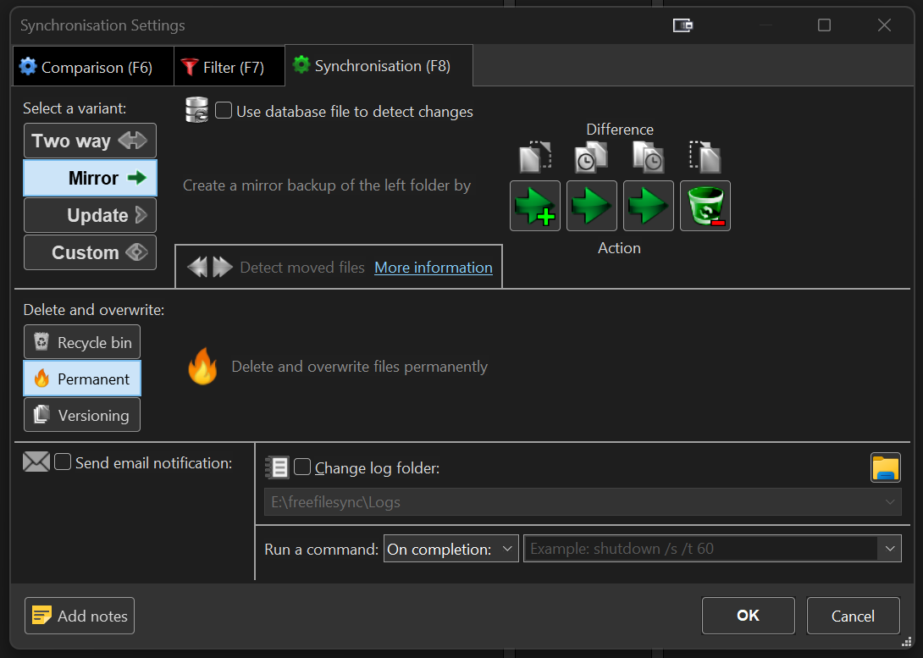The image size is (923, 658).
Task: Maximize the Synchronisation Settings window
Action: (x=824, y=25)
